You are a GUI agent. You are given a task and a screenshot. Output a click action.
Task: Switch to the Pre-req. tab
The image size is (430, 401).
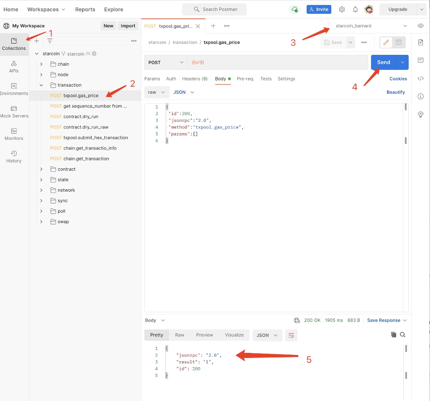(x=246, y=79)
